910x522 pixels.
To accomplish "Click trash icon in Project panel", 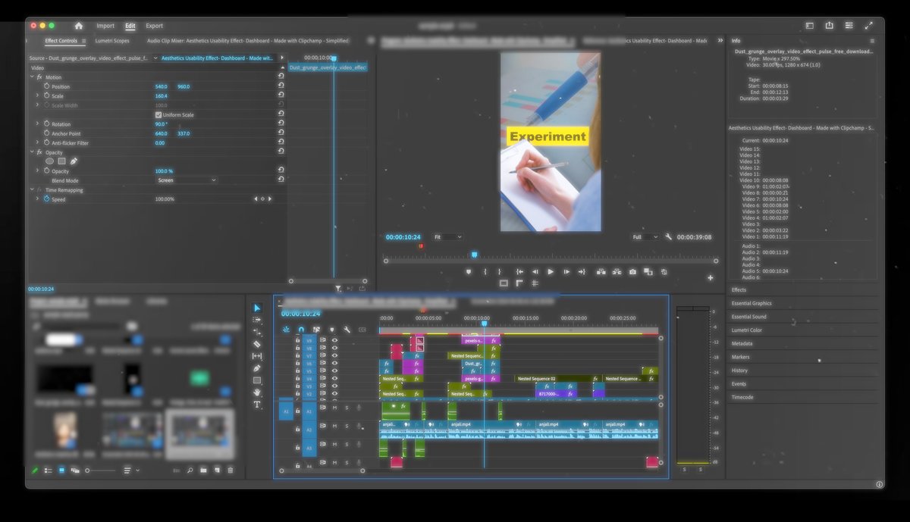I will (x=231, y=470).
